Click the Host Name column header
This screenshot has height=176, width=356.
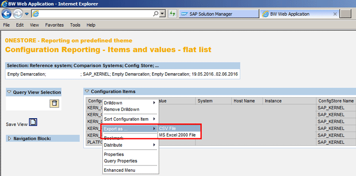pos(247,101)
